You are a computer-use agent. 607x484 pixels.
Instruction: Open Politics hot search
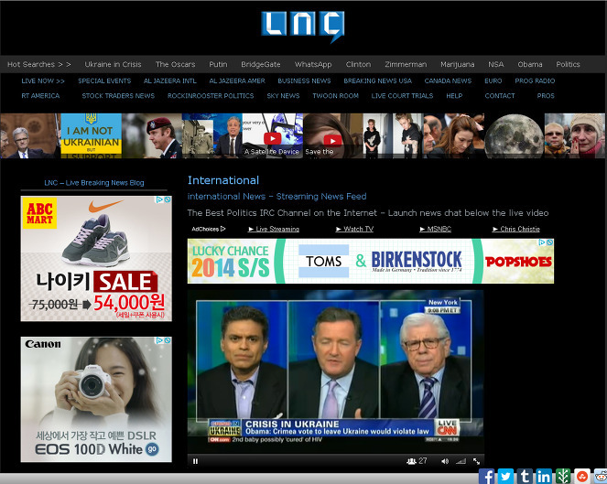(x=568, y=64)
